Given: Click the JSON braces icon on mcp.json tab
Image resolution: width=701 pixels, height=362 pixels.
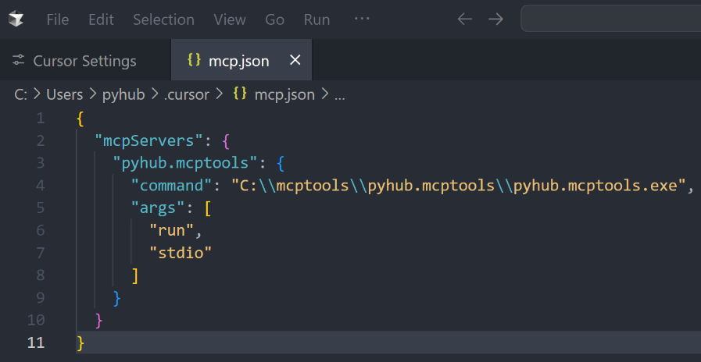Looking at the screenshot, I should click(x=195, y=61).
